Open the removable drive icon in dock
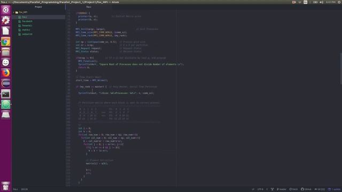This screenshot has width=342, height=192. pyautogui.click(x=6, y=115)
